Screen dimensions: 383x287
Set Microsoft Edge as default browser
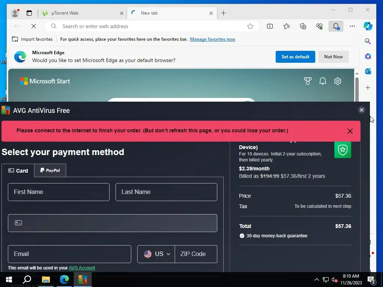pos(295,57)
